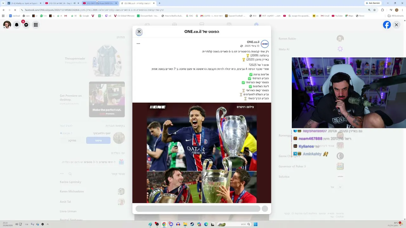Search contacts with the magnifier icon
The image size is (406, 228).
(70, 174)
